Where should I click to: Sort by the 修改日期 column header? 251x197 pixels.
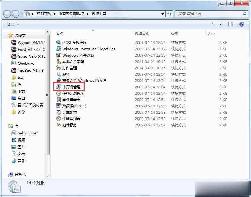click(142, 33)
